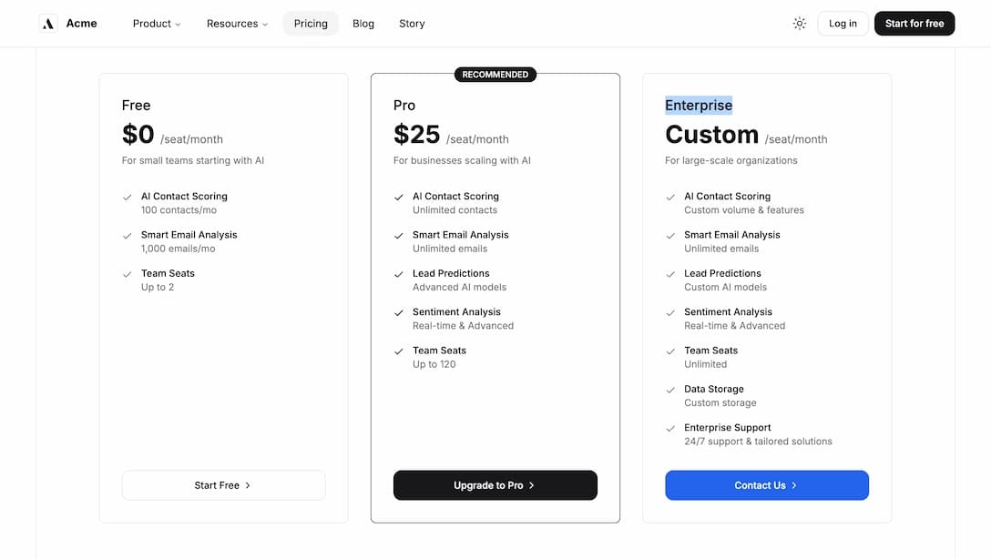Open the Product dropdown menu

point(156,24)
